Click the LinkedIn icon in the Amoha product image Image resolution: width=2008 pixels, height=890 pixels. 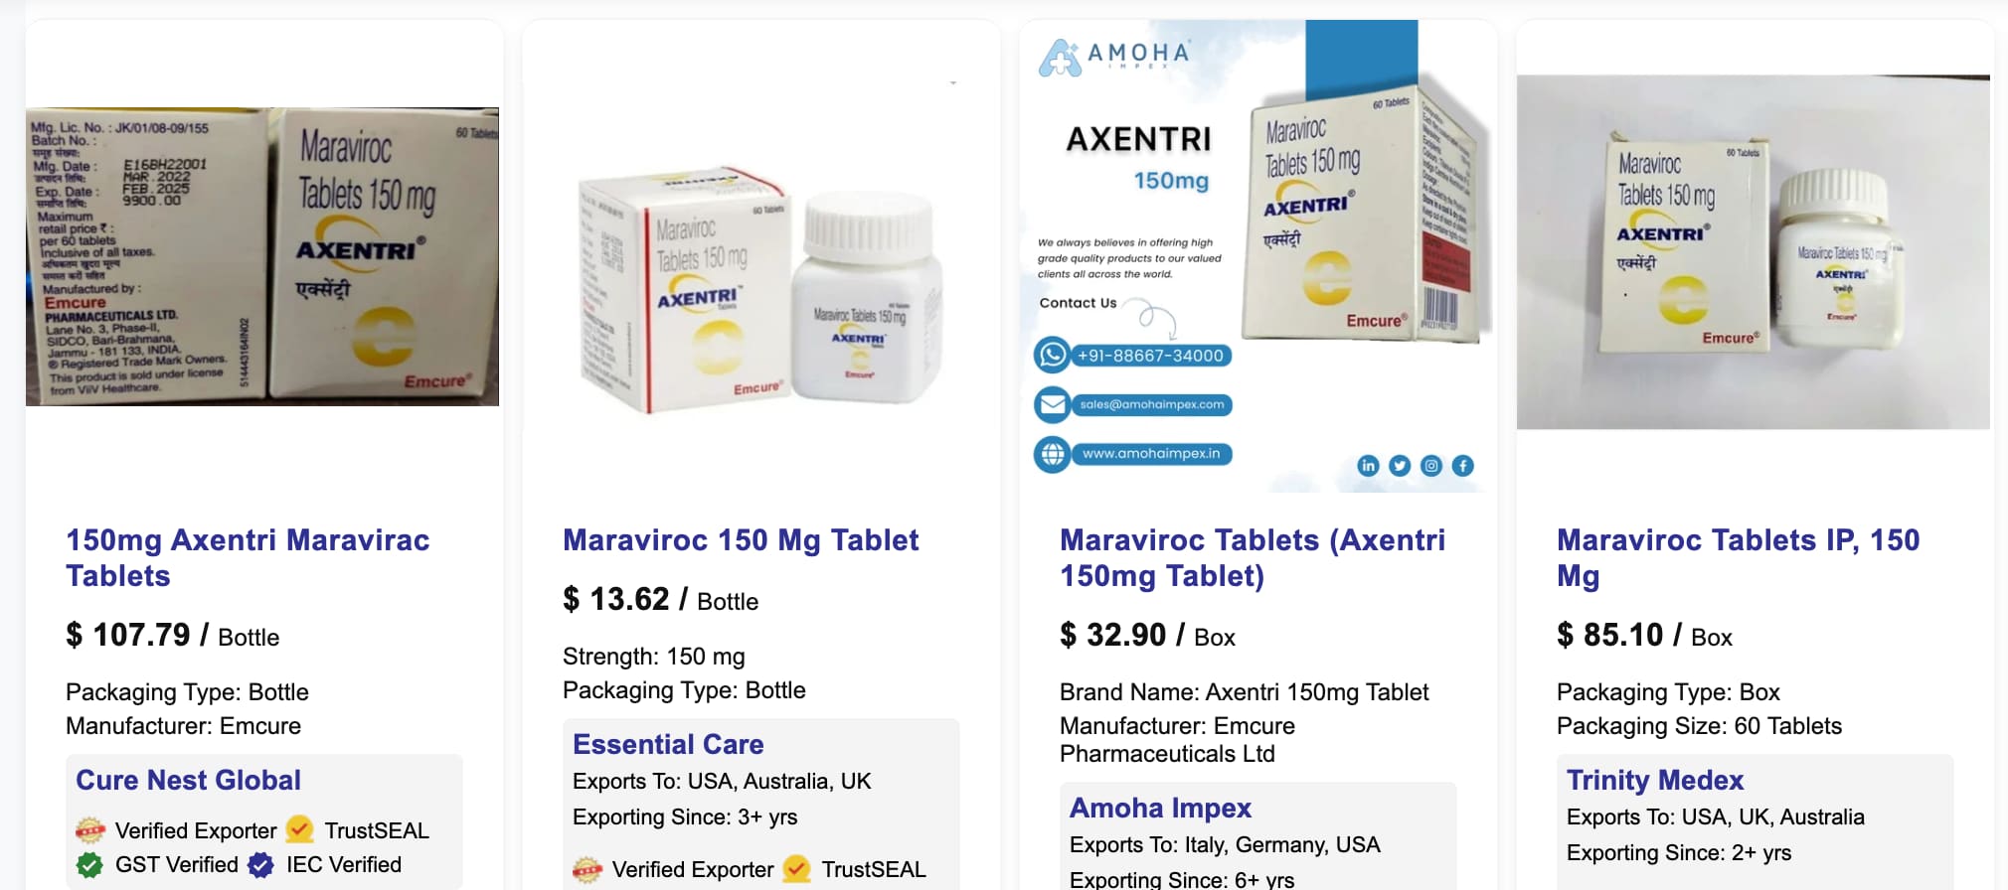[1368, 466]
